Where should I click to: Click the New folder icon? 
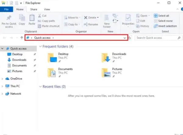tap(106, 18)
